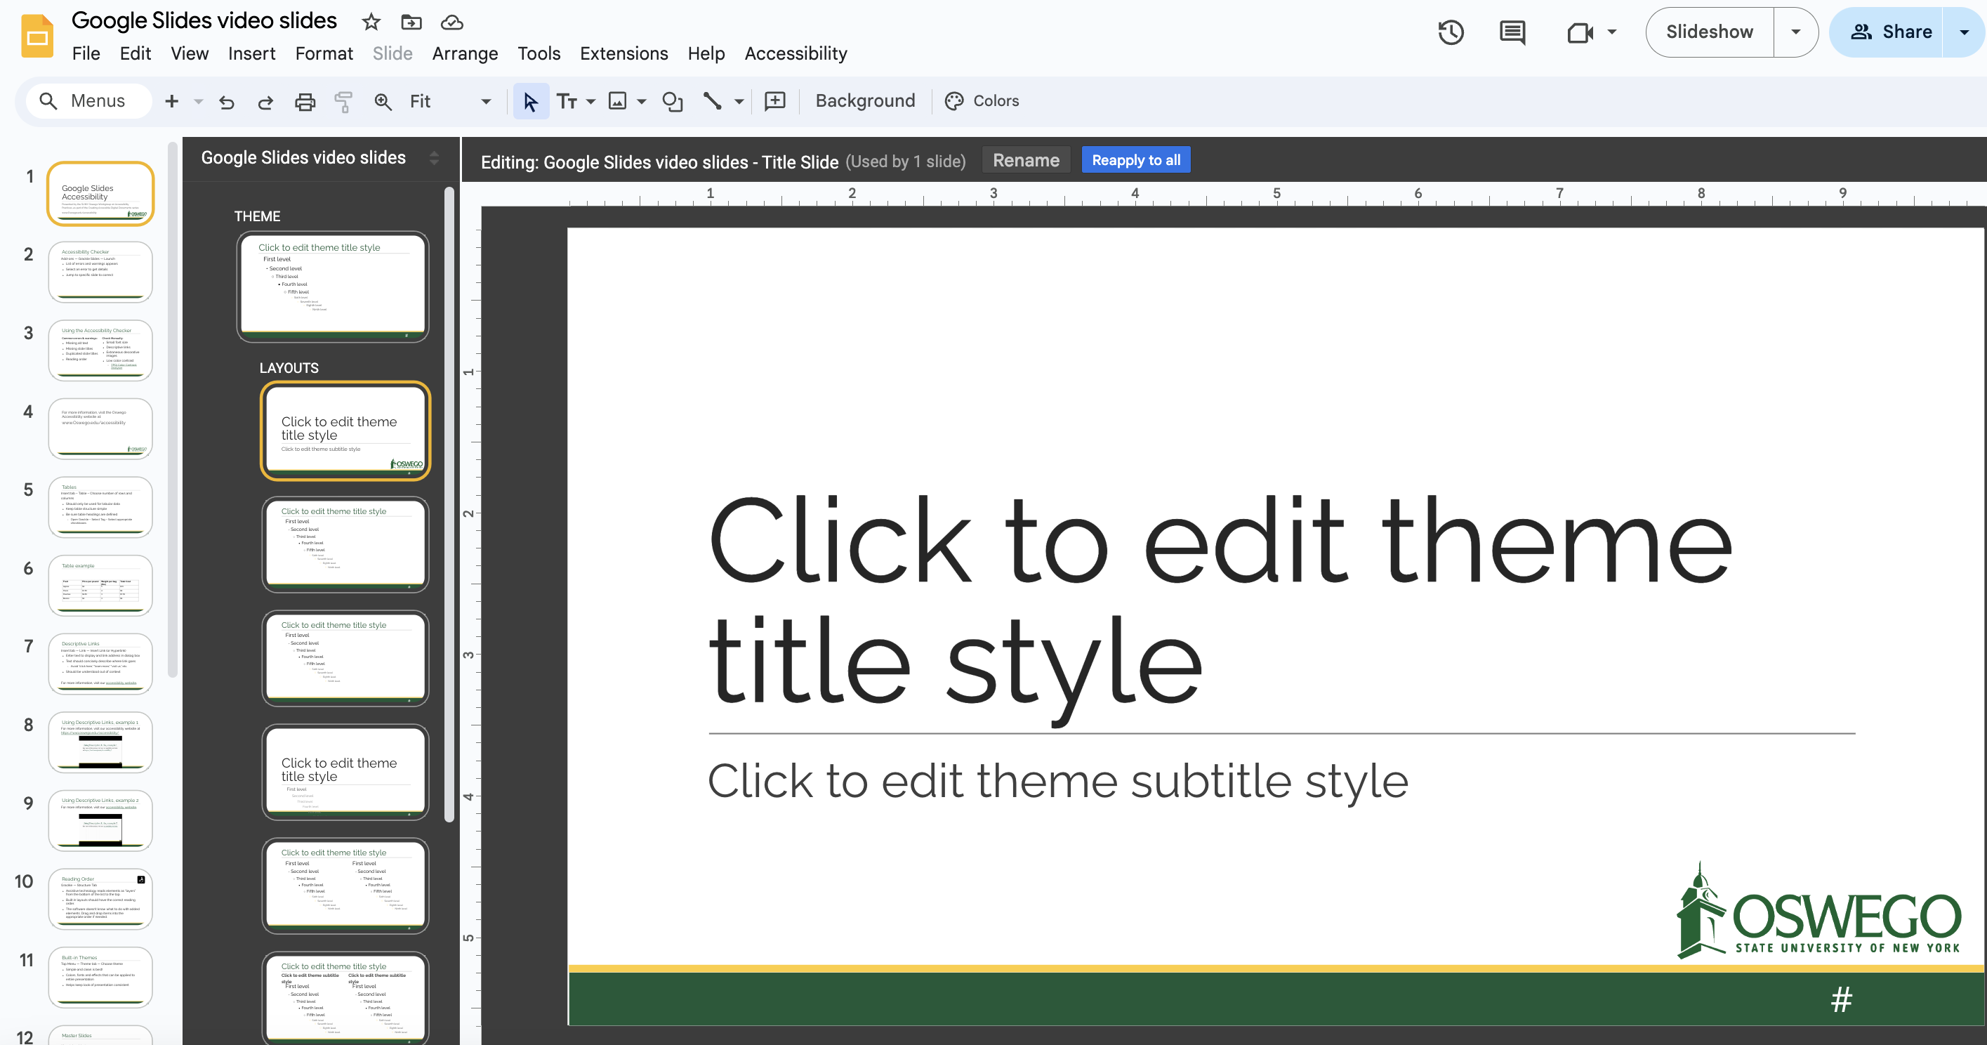Open the Google Slides home icon

click(x=37, y=36)
